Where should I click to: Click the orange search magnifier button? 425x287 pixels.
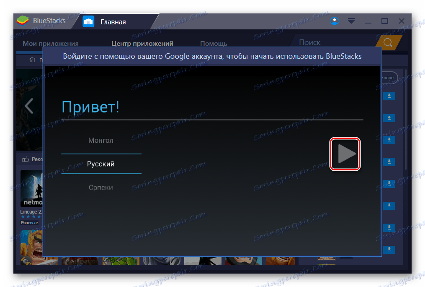[388, 43]
